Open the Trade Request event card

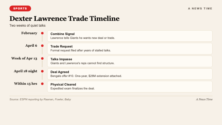130,48
